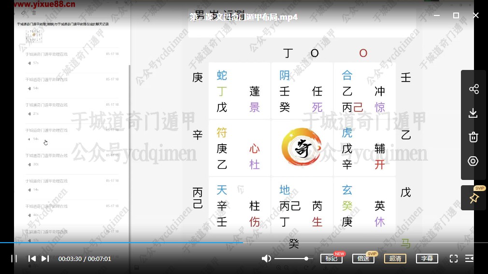This screenshot has width=488, height=274.
Task: Click the 符 label in middle-left palace
Action: pyautogui.click(x=222, y=133)
